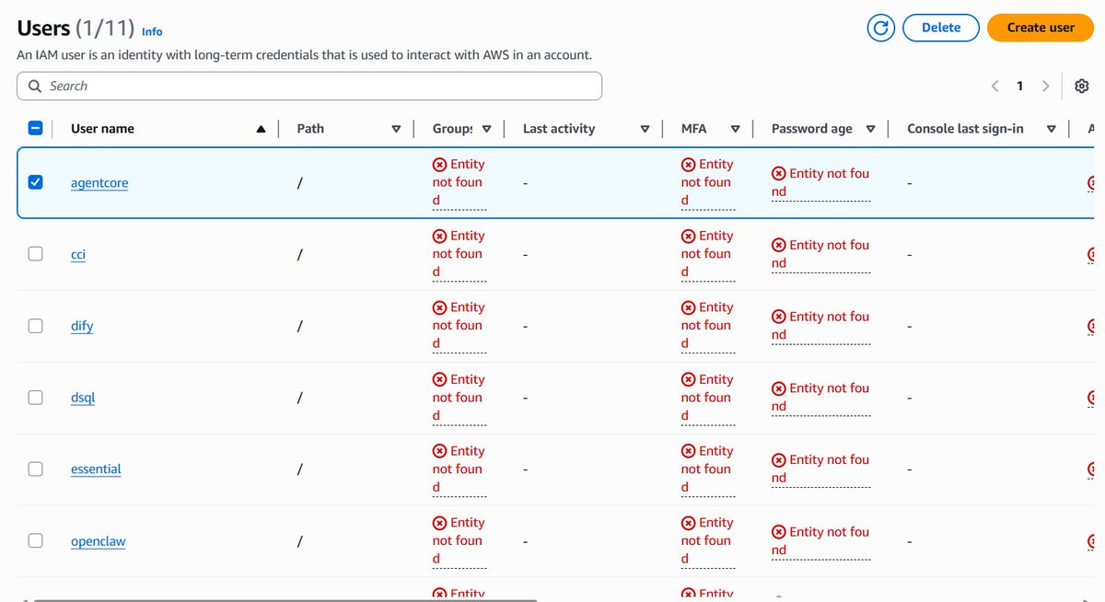
Task: Click 'Entity not found' in dsql's MFA cell
Action: [707, 398]
